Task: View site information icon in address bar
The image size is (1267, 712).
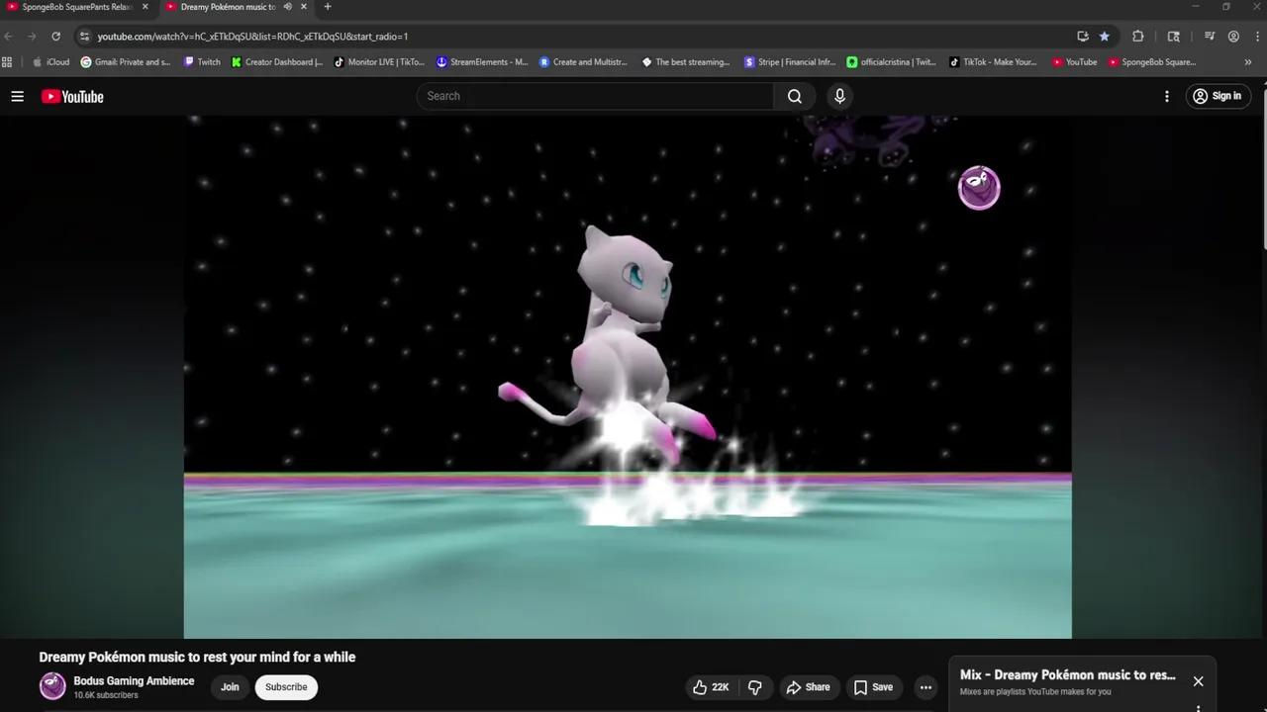Action: pyautogui.click(x=84, y=37)
